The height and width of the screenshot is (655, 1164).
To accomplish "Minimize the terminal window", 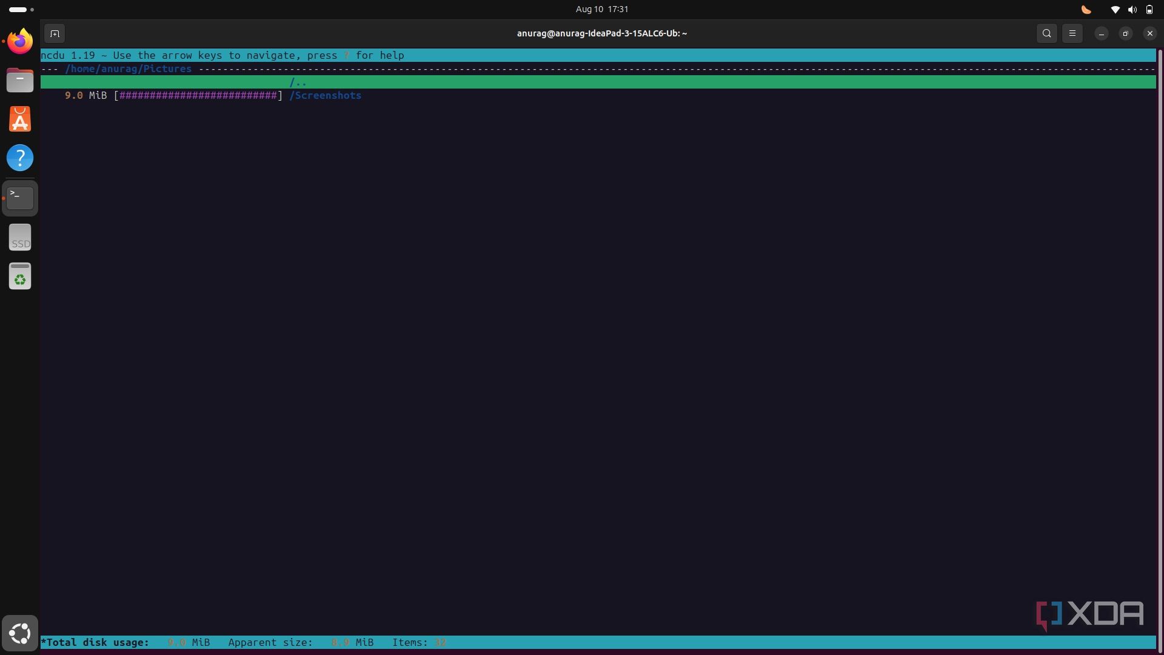I will coord(1102,33).
